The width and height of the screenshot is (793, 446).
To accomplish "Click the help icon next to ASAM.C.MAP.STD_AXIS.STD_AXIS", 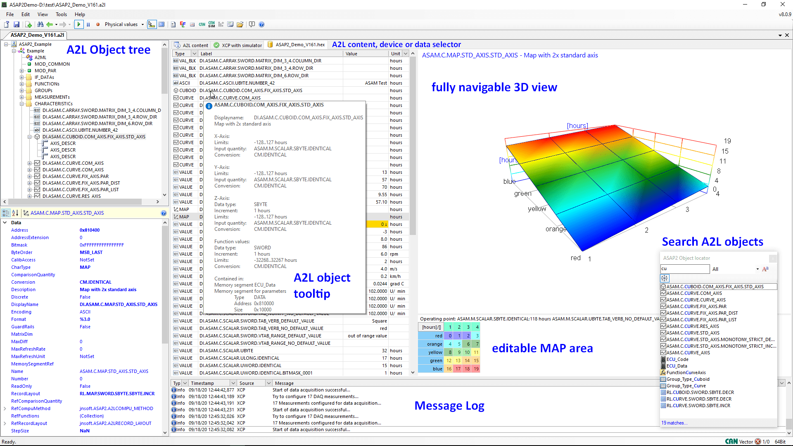I will (x=164, y=213).
